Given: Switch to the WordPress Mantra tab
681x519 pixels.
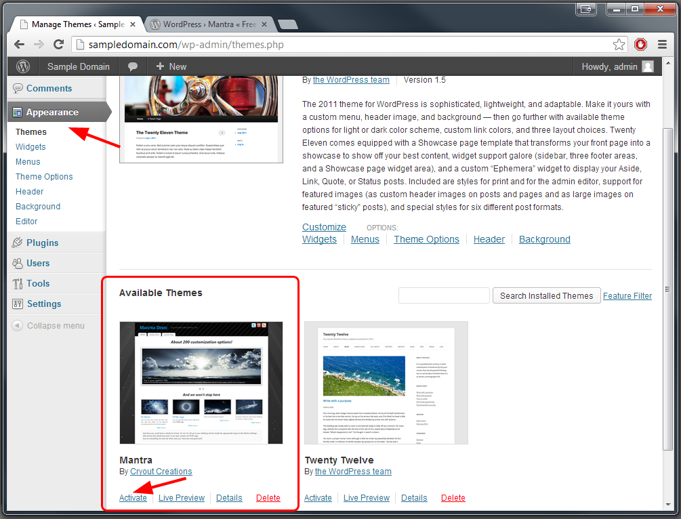Looking at the screenshot, I should tap(209, 24).
